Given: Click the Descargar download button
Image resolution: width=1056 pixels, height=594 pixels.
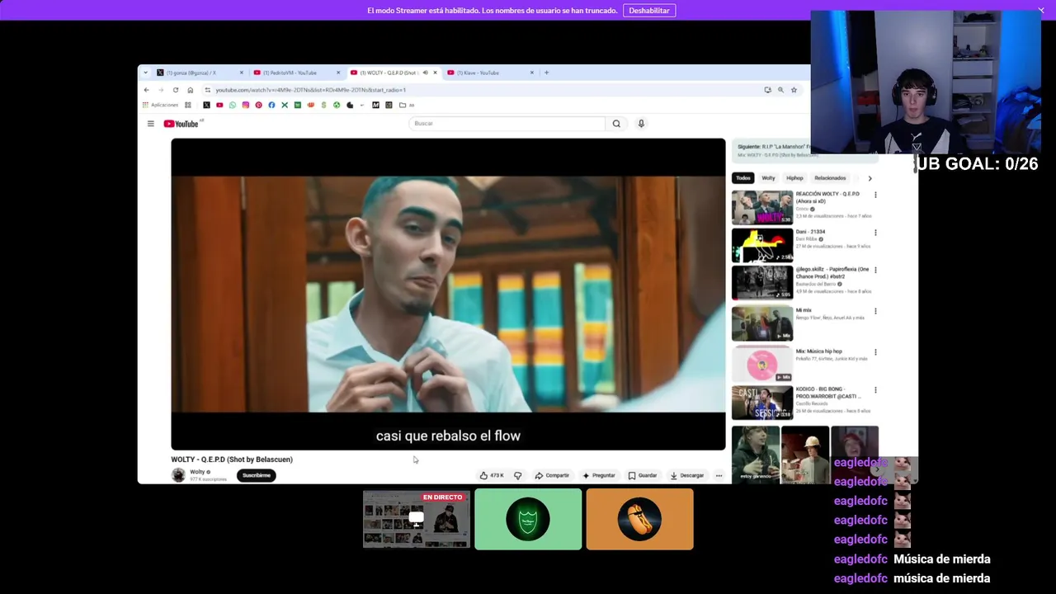Looking at the screenshot, I should [687, 475].
